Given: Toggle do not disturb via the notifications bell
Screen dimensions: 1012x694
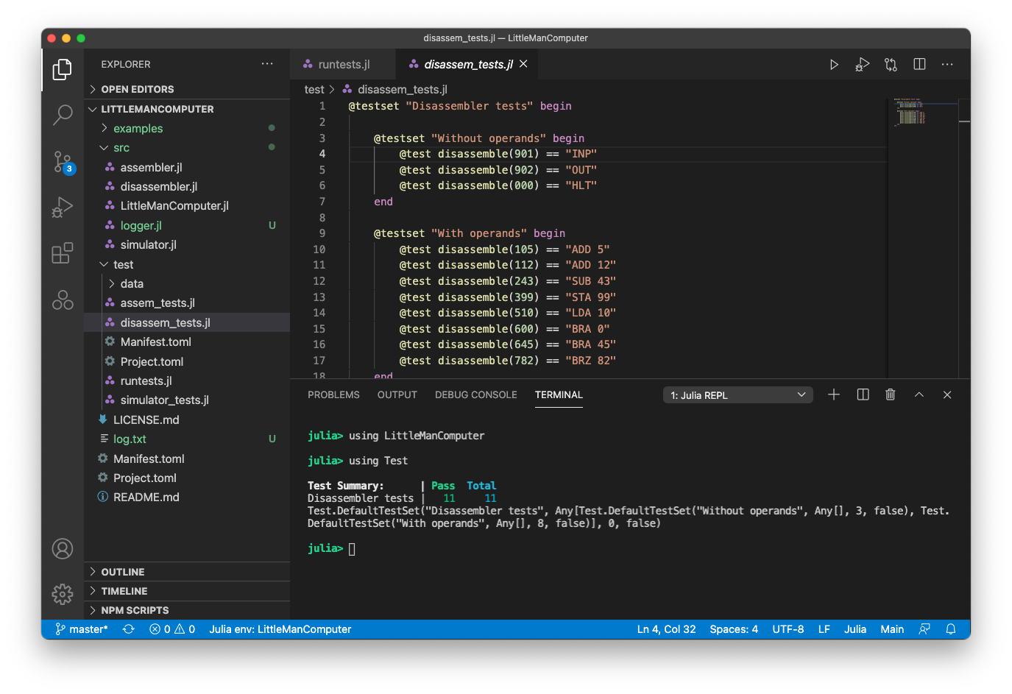Looking at the screenshot, I should [950, 629].
